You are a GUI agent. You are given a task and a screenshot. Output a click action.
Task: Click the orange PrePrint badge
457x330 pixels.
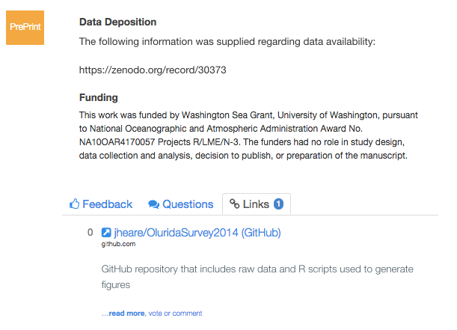pyautogui.click(x=25, y=28)
